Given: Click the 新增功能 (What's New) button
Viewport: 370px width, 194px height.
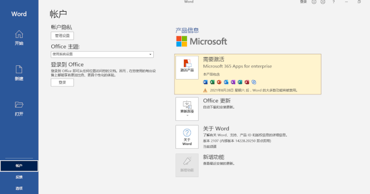Looking at the screenshot, I should tap(187, 165).
